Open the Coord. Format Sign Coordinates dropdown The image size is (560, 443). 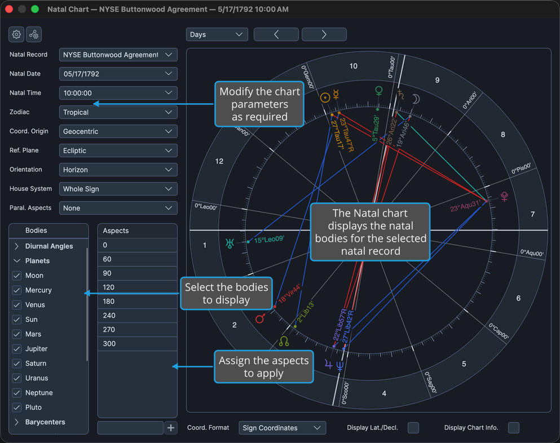click(x=282, y=428)
